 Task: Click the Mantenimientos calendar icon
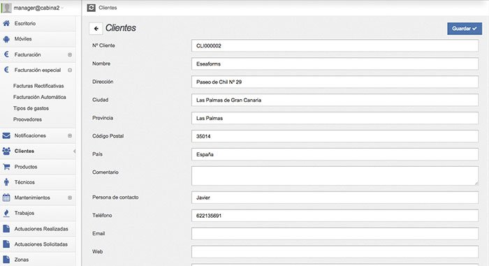pyautogui.click(x=6, y=198)
